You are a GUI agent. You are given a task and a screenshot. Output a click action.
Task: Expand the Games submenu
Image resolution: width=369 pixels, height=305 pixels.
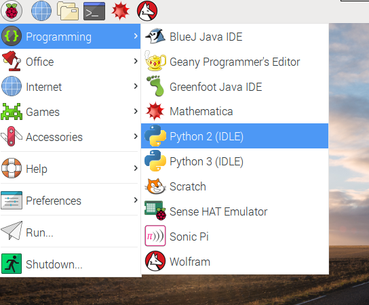[x=70, y=112]
